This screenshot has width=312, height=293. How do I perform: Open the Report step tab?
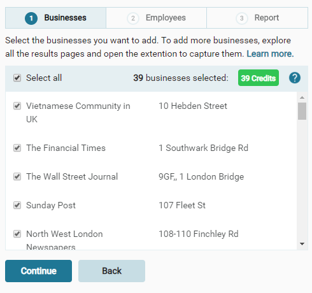(x=257, y=18)
